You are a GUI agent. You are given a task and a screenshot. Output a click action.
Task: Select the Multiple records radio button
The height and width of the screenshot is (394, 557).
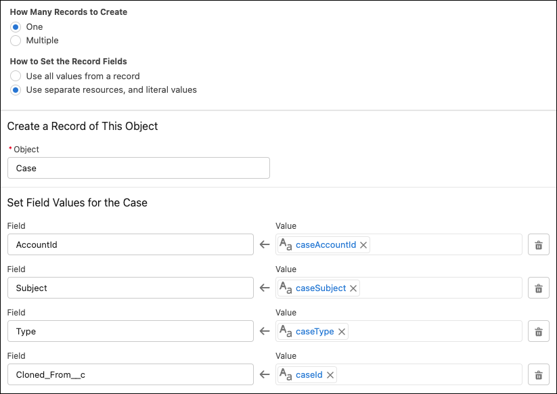(16, 41)
